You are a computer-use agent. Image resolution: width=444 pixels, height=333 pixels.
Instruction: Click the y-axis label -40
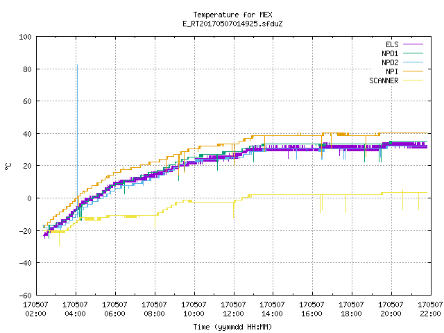(25, 263)
